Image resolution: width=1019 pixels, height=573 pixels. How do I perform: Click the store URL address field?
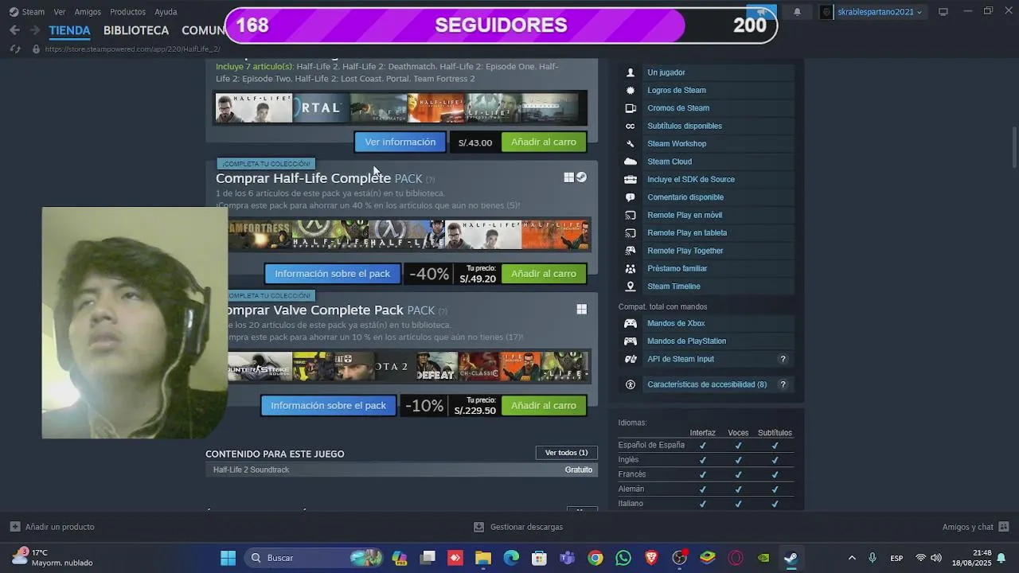[133, 49]
